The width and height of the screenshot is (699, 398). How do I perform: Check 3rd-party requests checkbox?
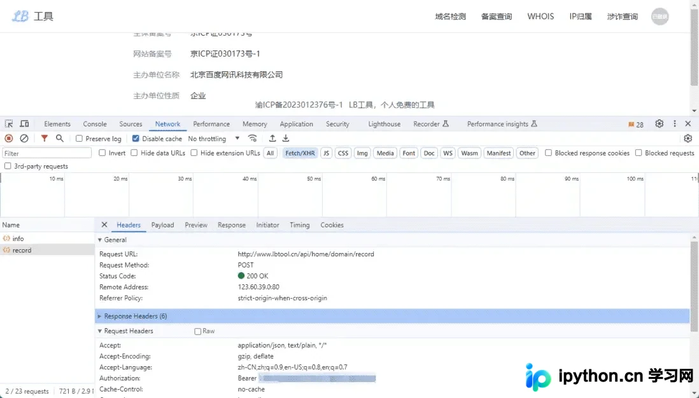coord(8,166)
